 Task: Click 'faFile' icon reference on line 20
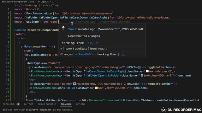(70, 88)
